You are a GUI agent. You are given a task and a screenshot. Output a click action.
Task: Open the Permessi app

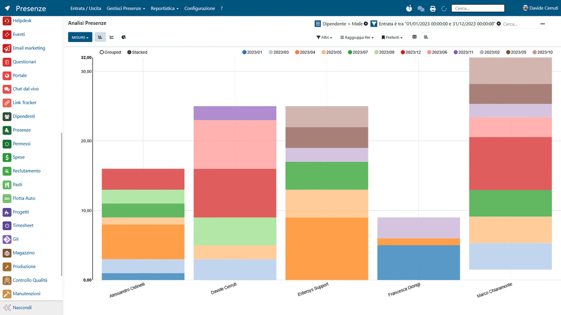tap(17, 144)
